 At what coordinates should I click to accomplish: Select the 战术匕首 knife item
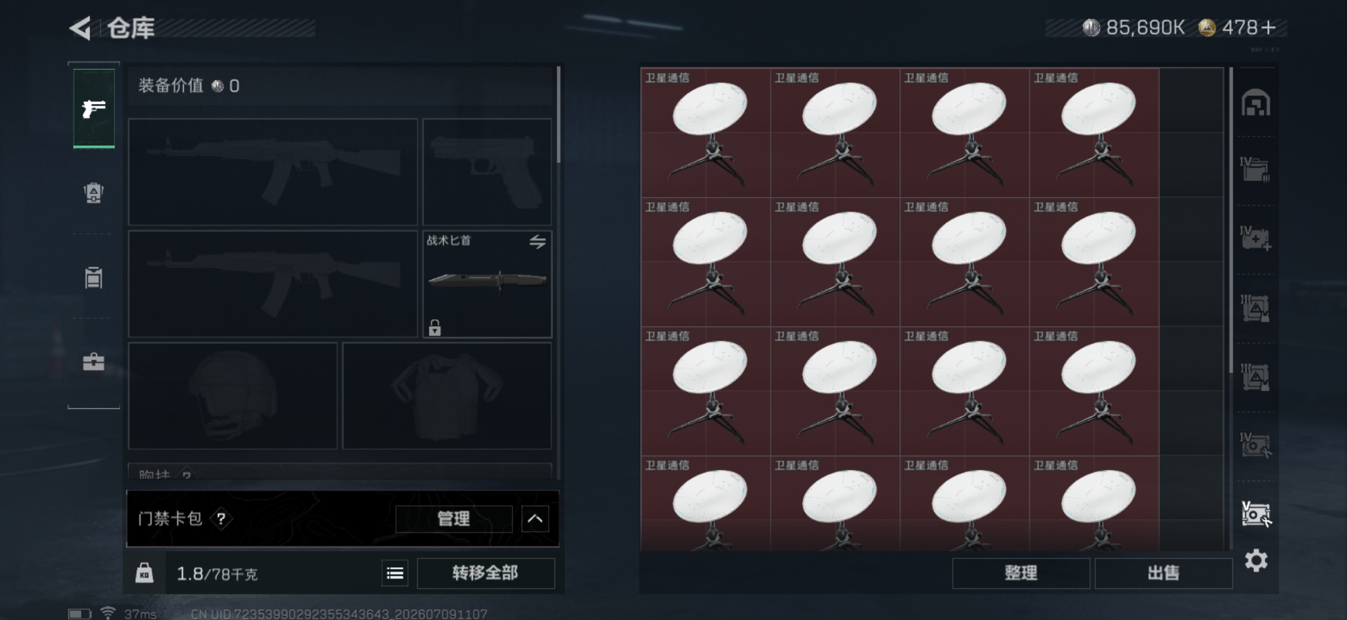click(x=487, y=284)
